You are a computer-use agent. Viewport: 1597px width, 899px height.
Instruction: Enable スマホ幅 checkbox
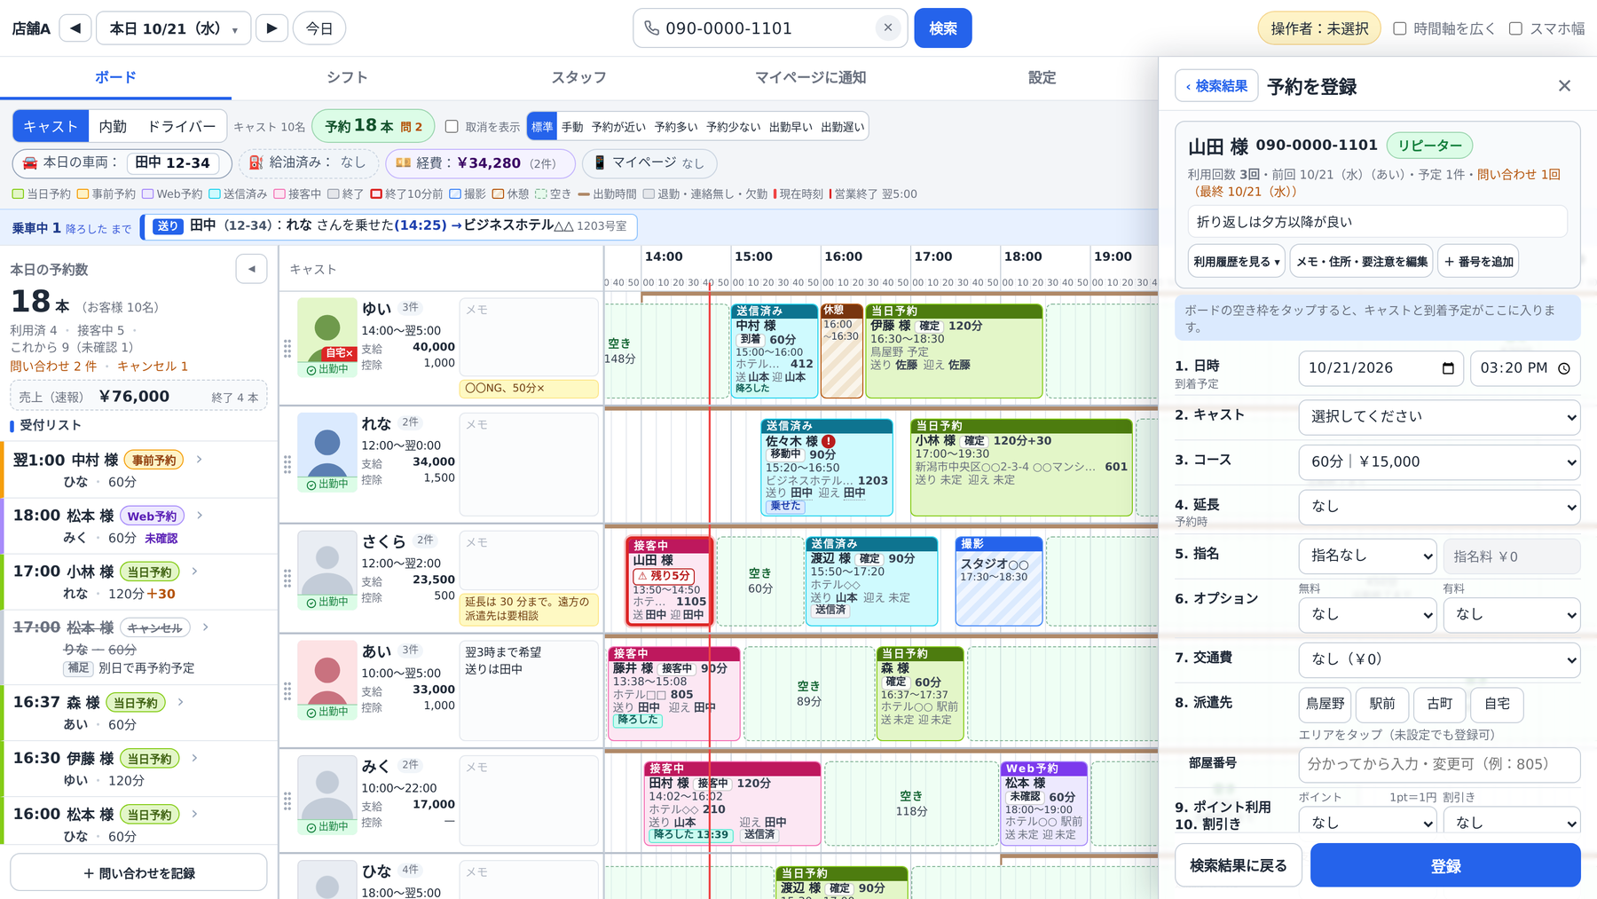coord(1516,28)
